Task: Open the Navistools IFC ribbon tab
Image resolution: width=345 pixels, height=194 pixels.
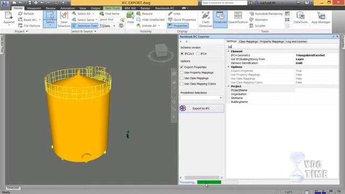Action: [164, 8]
